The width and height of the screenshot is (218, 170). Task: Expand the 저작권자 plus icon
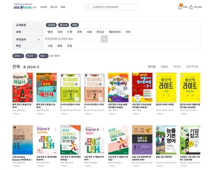(39, 39)
